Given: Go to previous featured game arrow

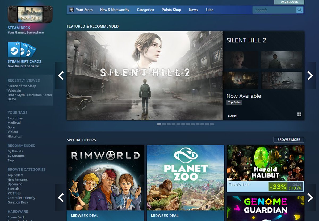Looking at the screenshot, I should tap(61, 76).
